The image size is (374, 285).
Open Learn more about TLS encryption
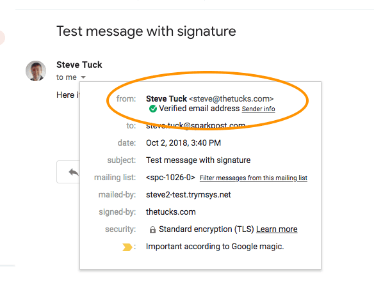point(277,229)
